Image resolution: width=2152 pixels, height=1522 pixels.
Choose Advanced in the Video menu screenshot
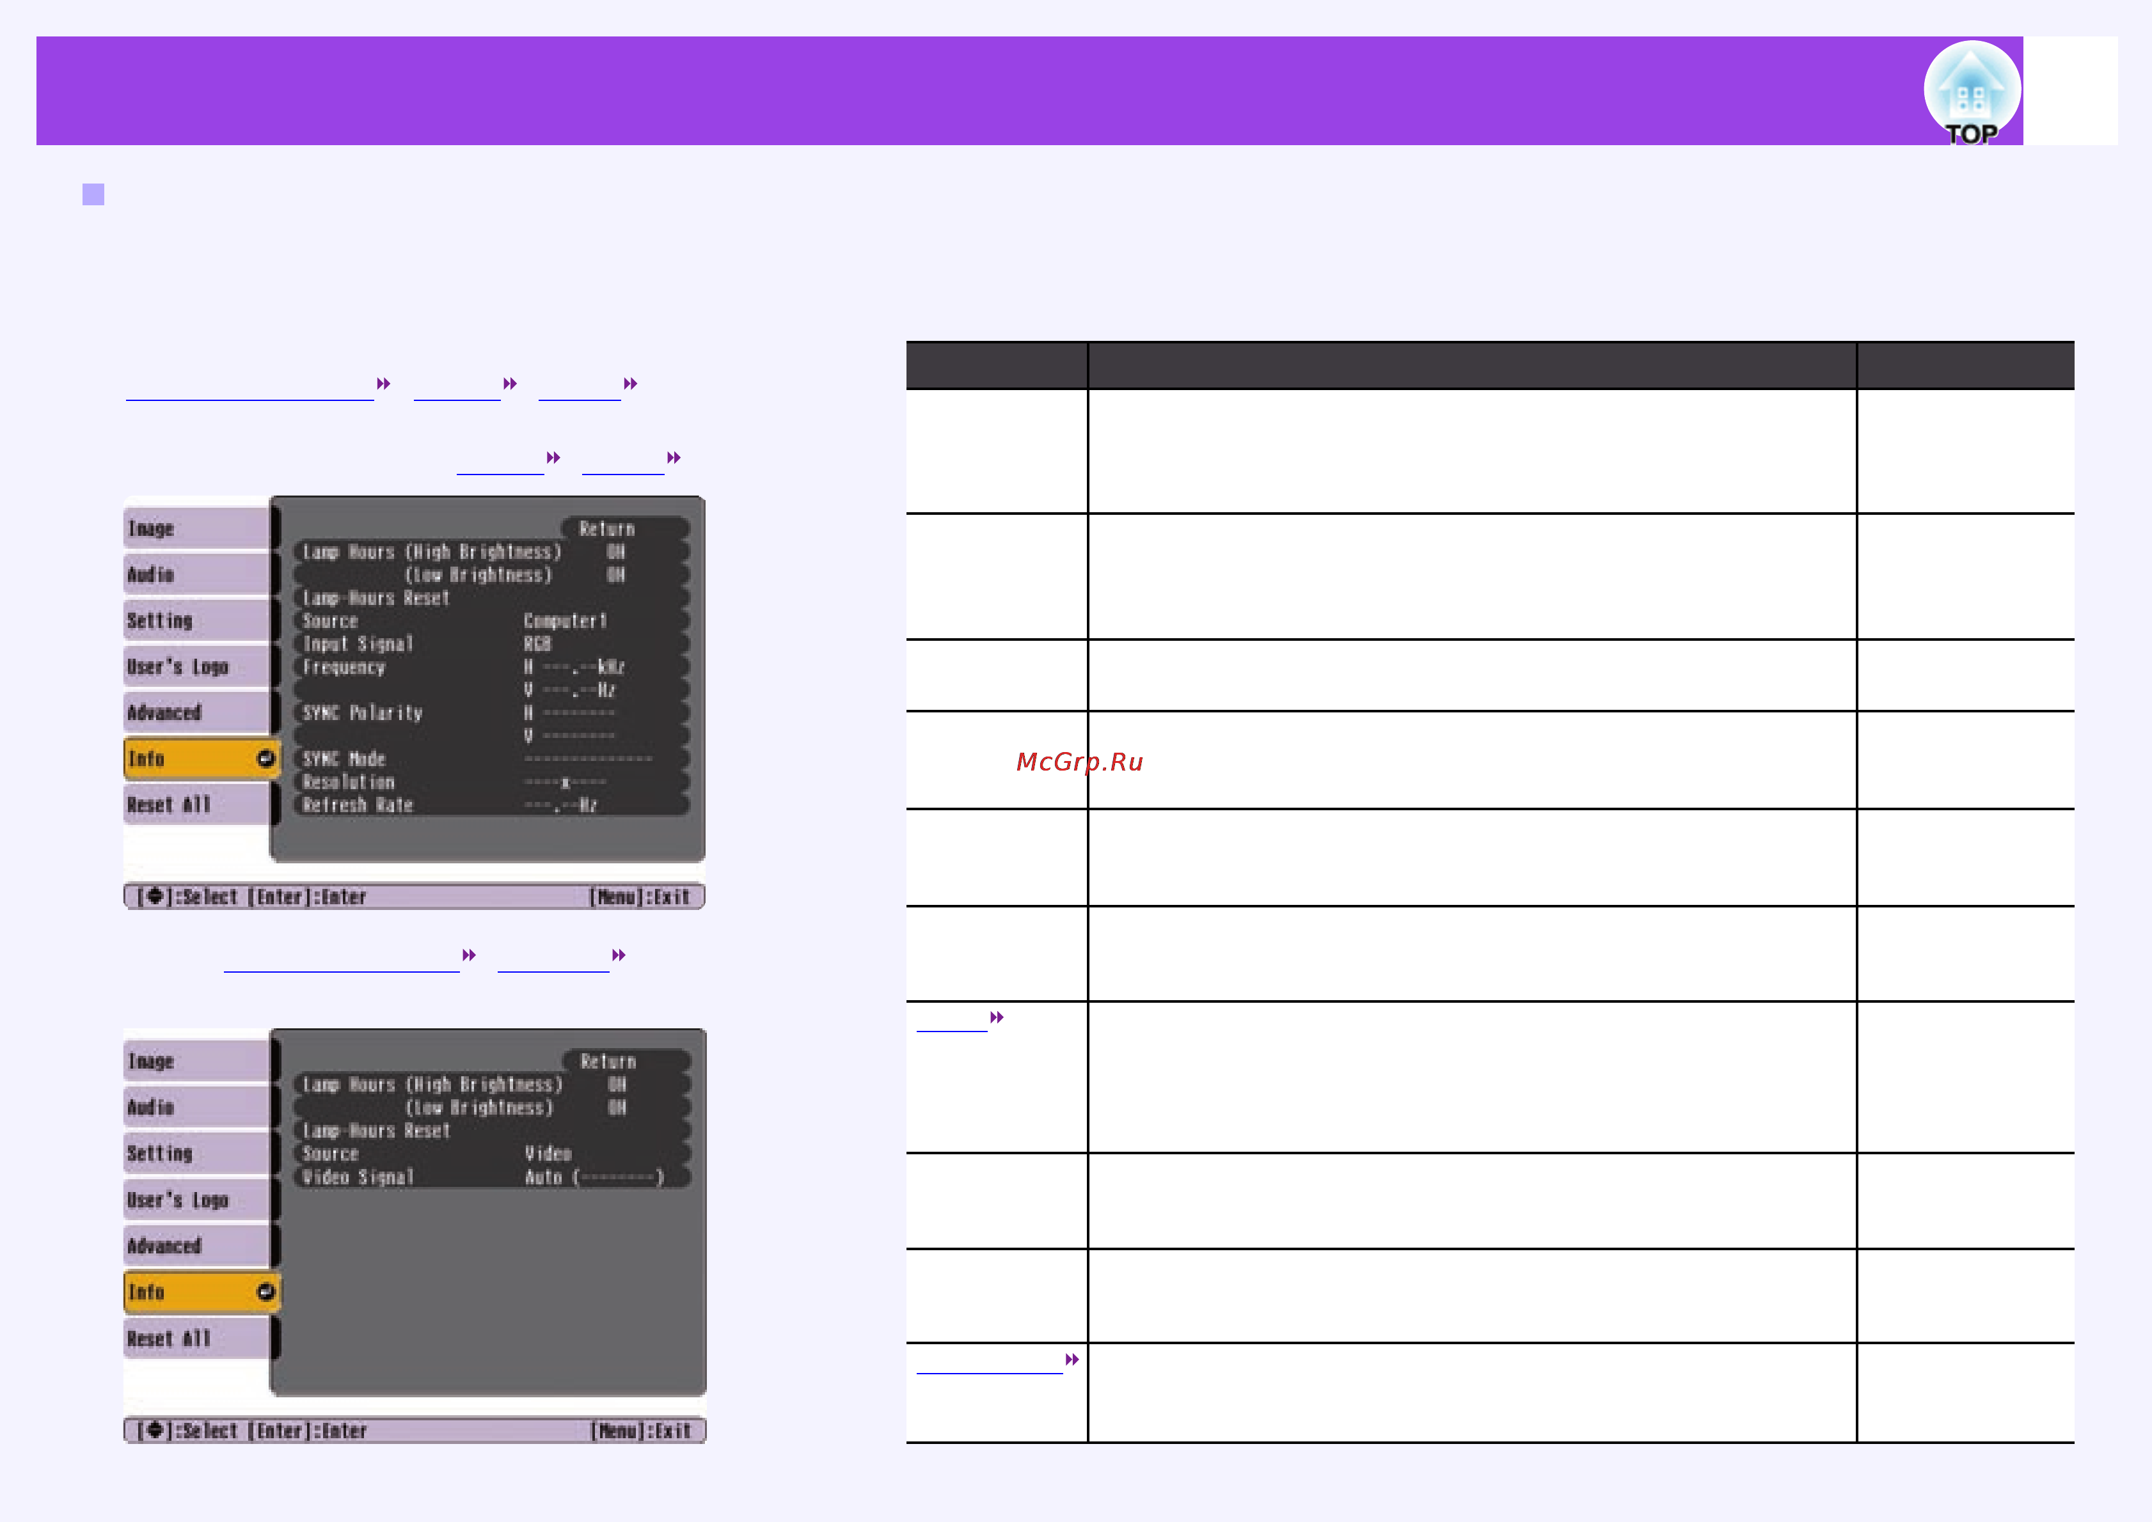pyautogui.click(x=197, y=1246)
